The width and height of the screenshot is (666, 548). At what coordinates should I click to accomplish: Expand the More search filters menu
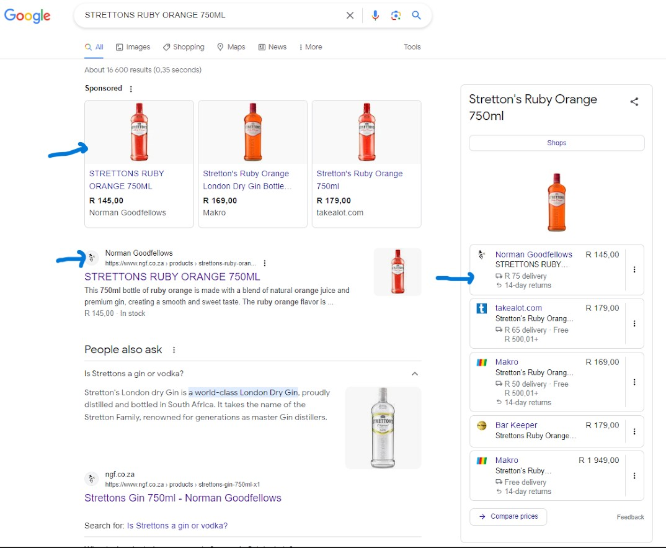point(311,47)
